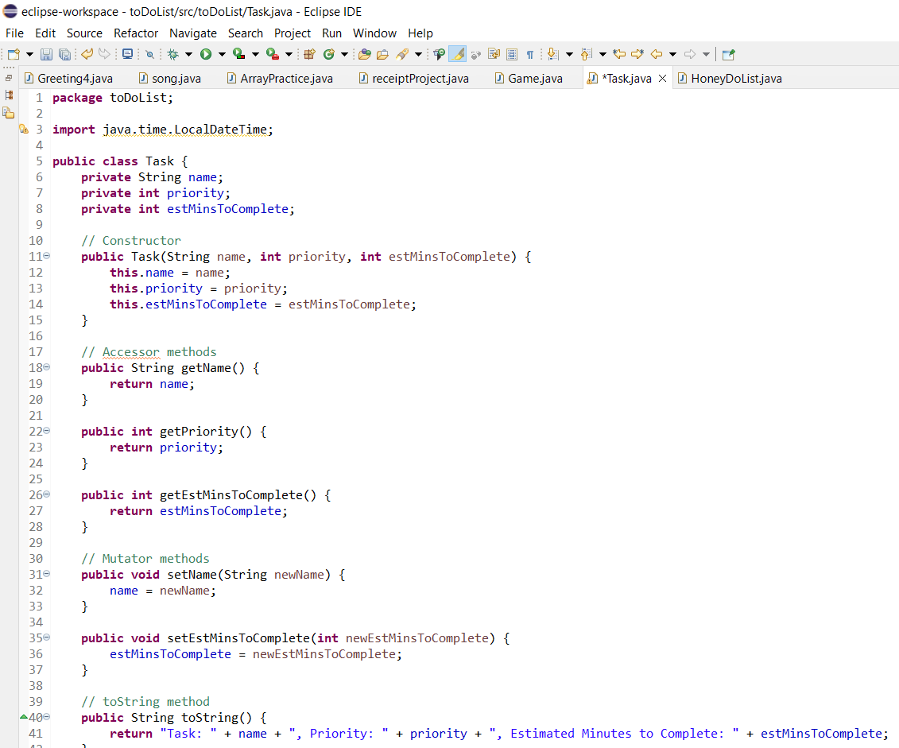Toggle Pin Editor on the toolbar
899x748 pixels.
coord(727,53)
